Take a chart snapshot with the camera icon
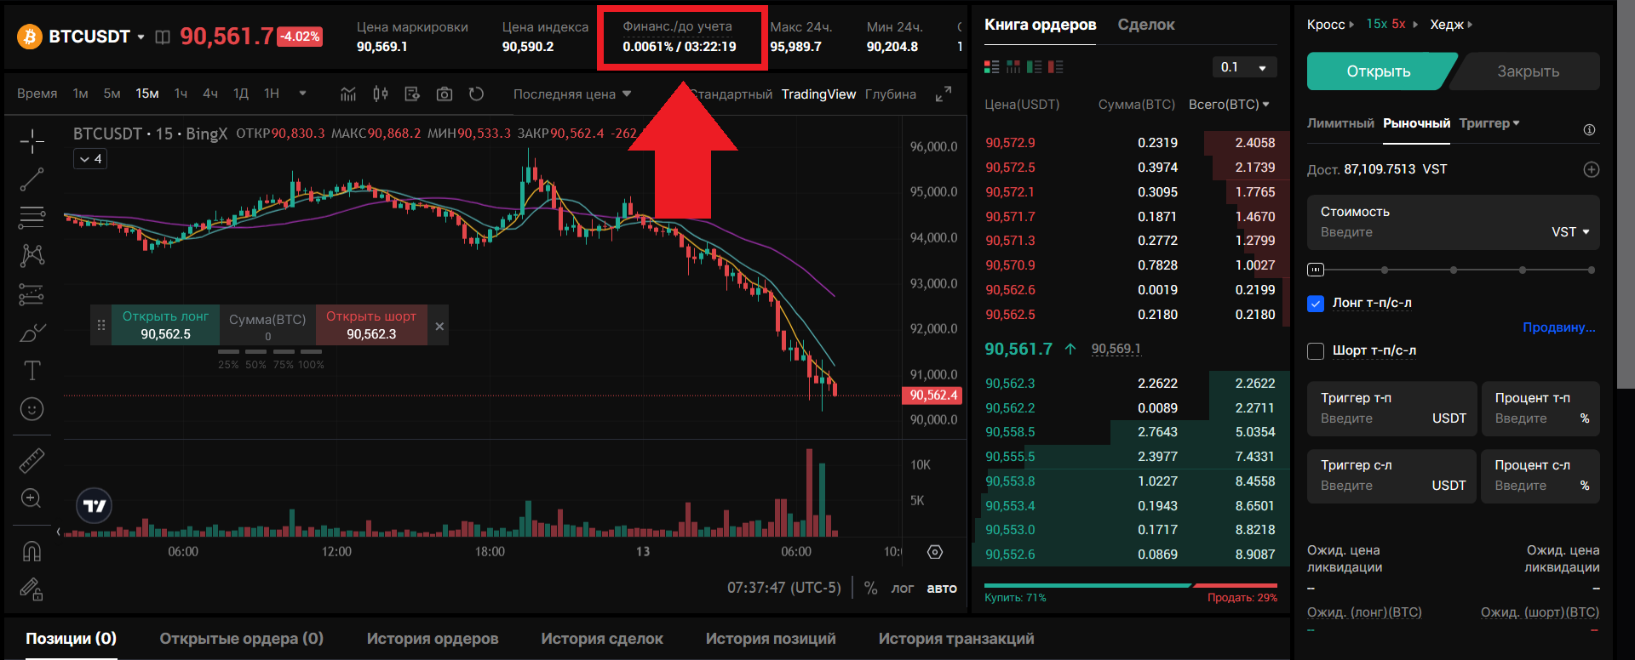The width and height of the screenshot is (1635, 660). (x=445, y=94)
